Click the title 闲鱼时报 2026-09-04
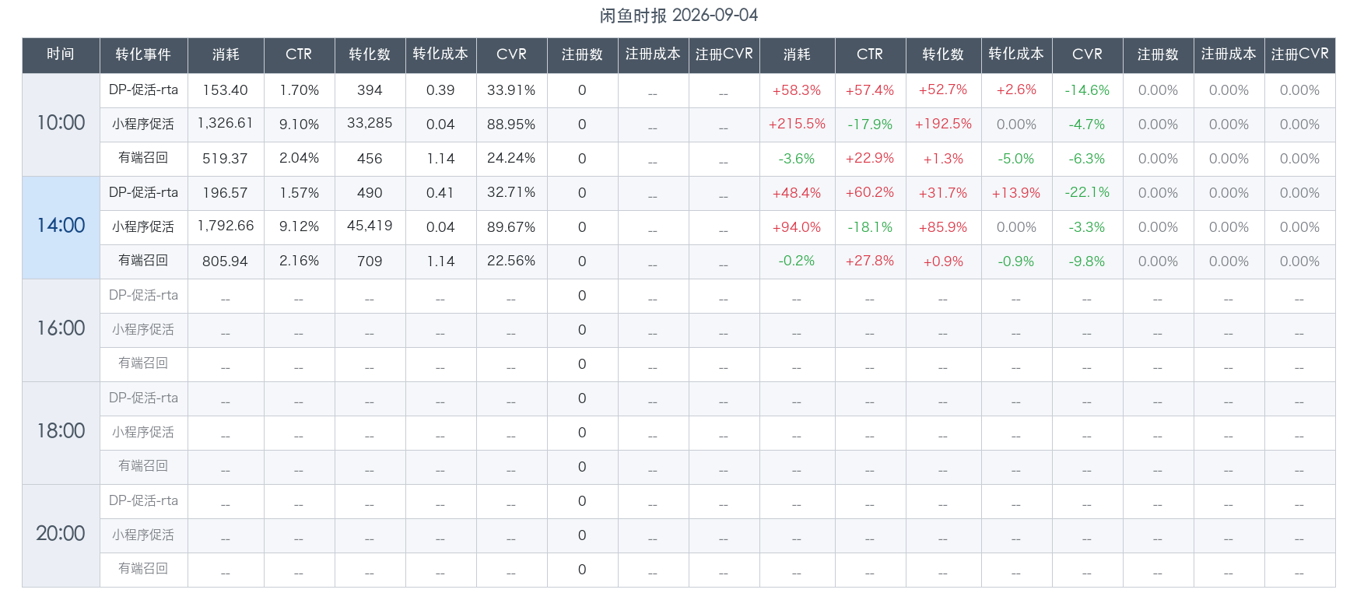Screen dimensions: 1357x593 pyautogui.click(x=678, y=16)
